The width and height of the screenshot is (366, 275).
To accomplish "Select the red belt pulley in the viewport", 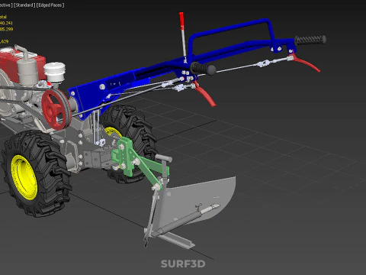I will [x=56, y=109].
